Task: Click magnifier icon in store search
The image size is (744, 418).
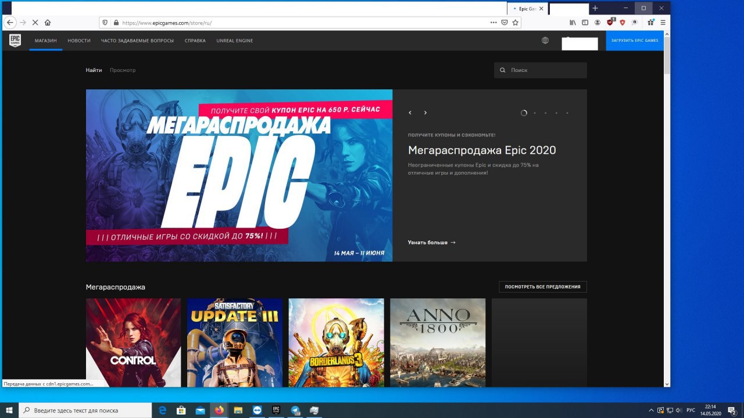Action: click(x=503, y=70)
